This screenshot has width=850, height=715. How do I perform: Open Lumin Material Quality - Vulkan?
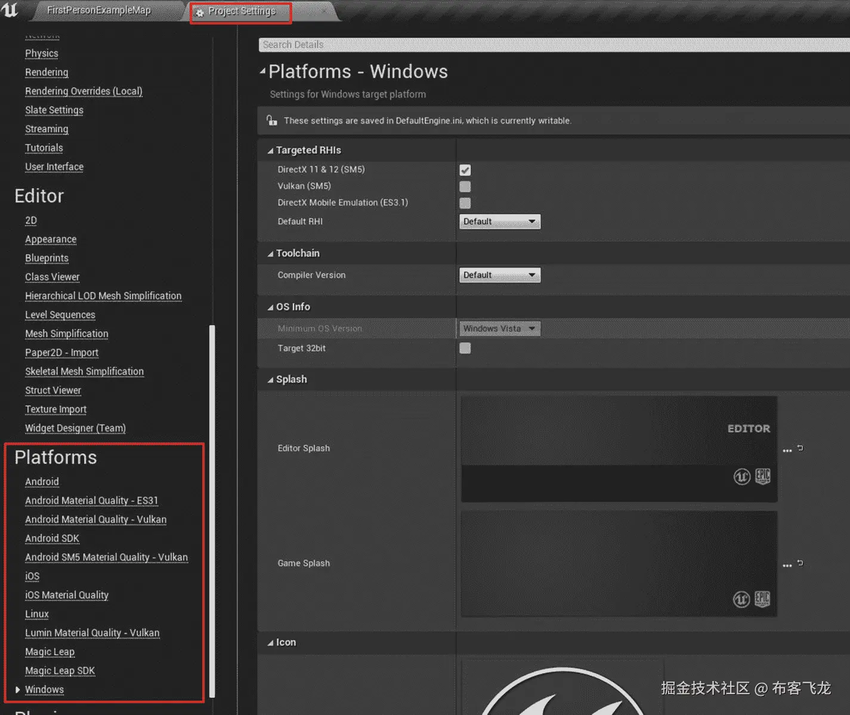pyautogui.click(x=92, y=633)
